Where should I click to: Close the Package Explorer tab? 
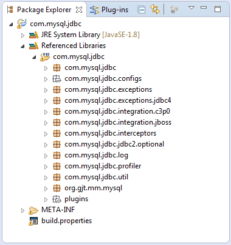79,10
